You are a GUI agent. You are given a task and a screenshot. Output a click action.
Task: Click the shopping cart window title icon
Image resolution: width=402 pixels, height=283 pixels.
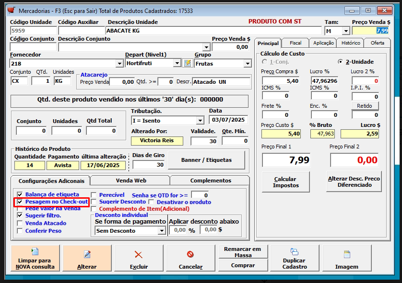coord(12,10)
